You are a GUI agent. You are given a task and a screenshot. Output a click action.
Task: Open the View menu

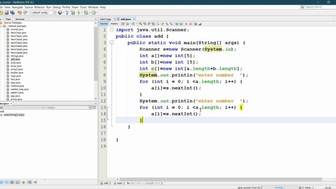point(7,7)
